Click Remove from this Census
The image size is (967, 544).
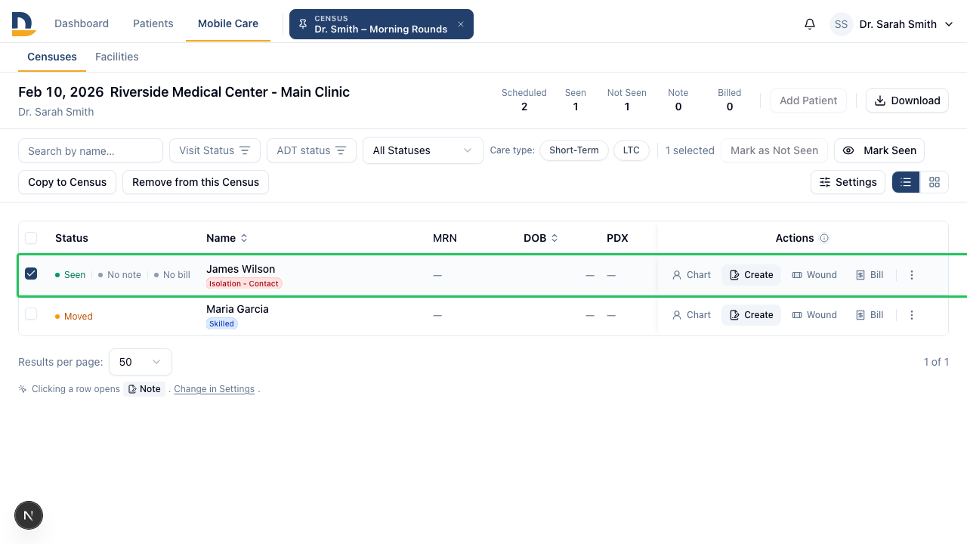point(196,182)
